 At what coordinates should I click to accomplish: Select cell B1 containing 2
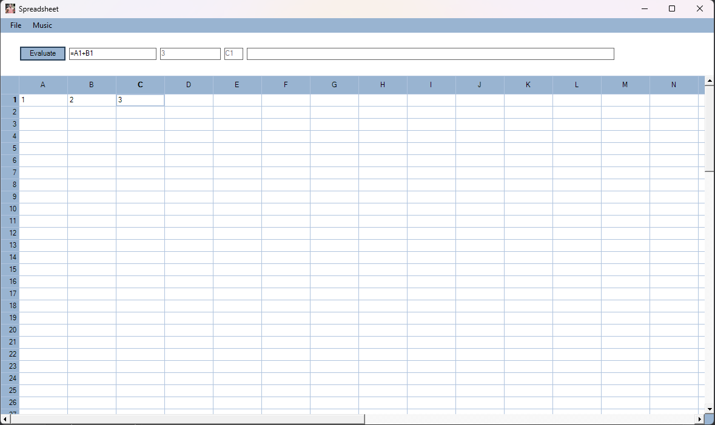(x=92, y=100)
